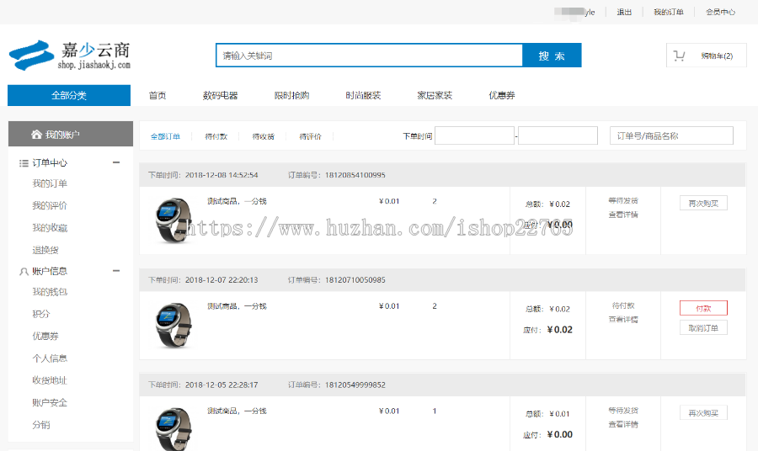This screenshot has height=451, width=758.
Task: Open 退换货 in the sidebar
Action: point(45,250)
